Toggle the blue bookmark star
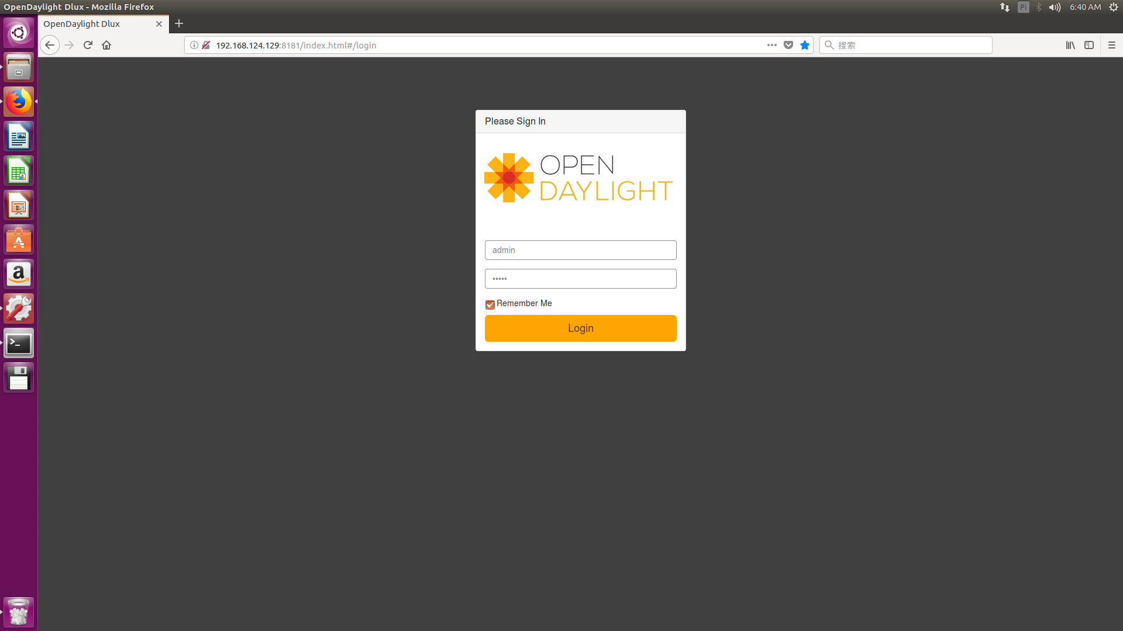 (805, 45)
